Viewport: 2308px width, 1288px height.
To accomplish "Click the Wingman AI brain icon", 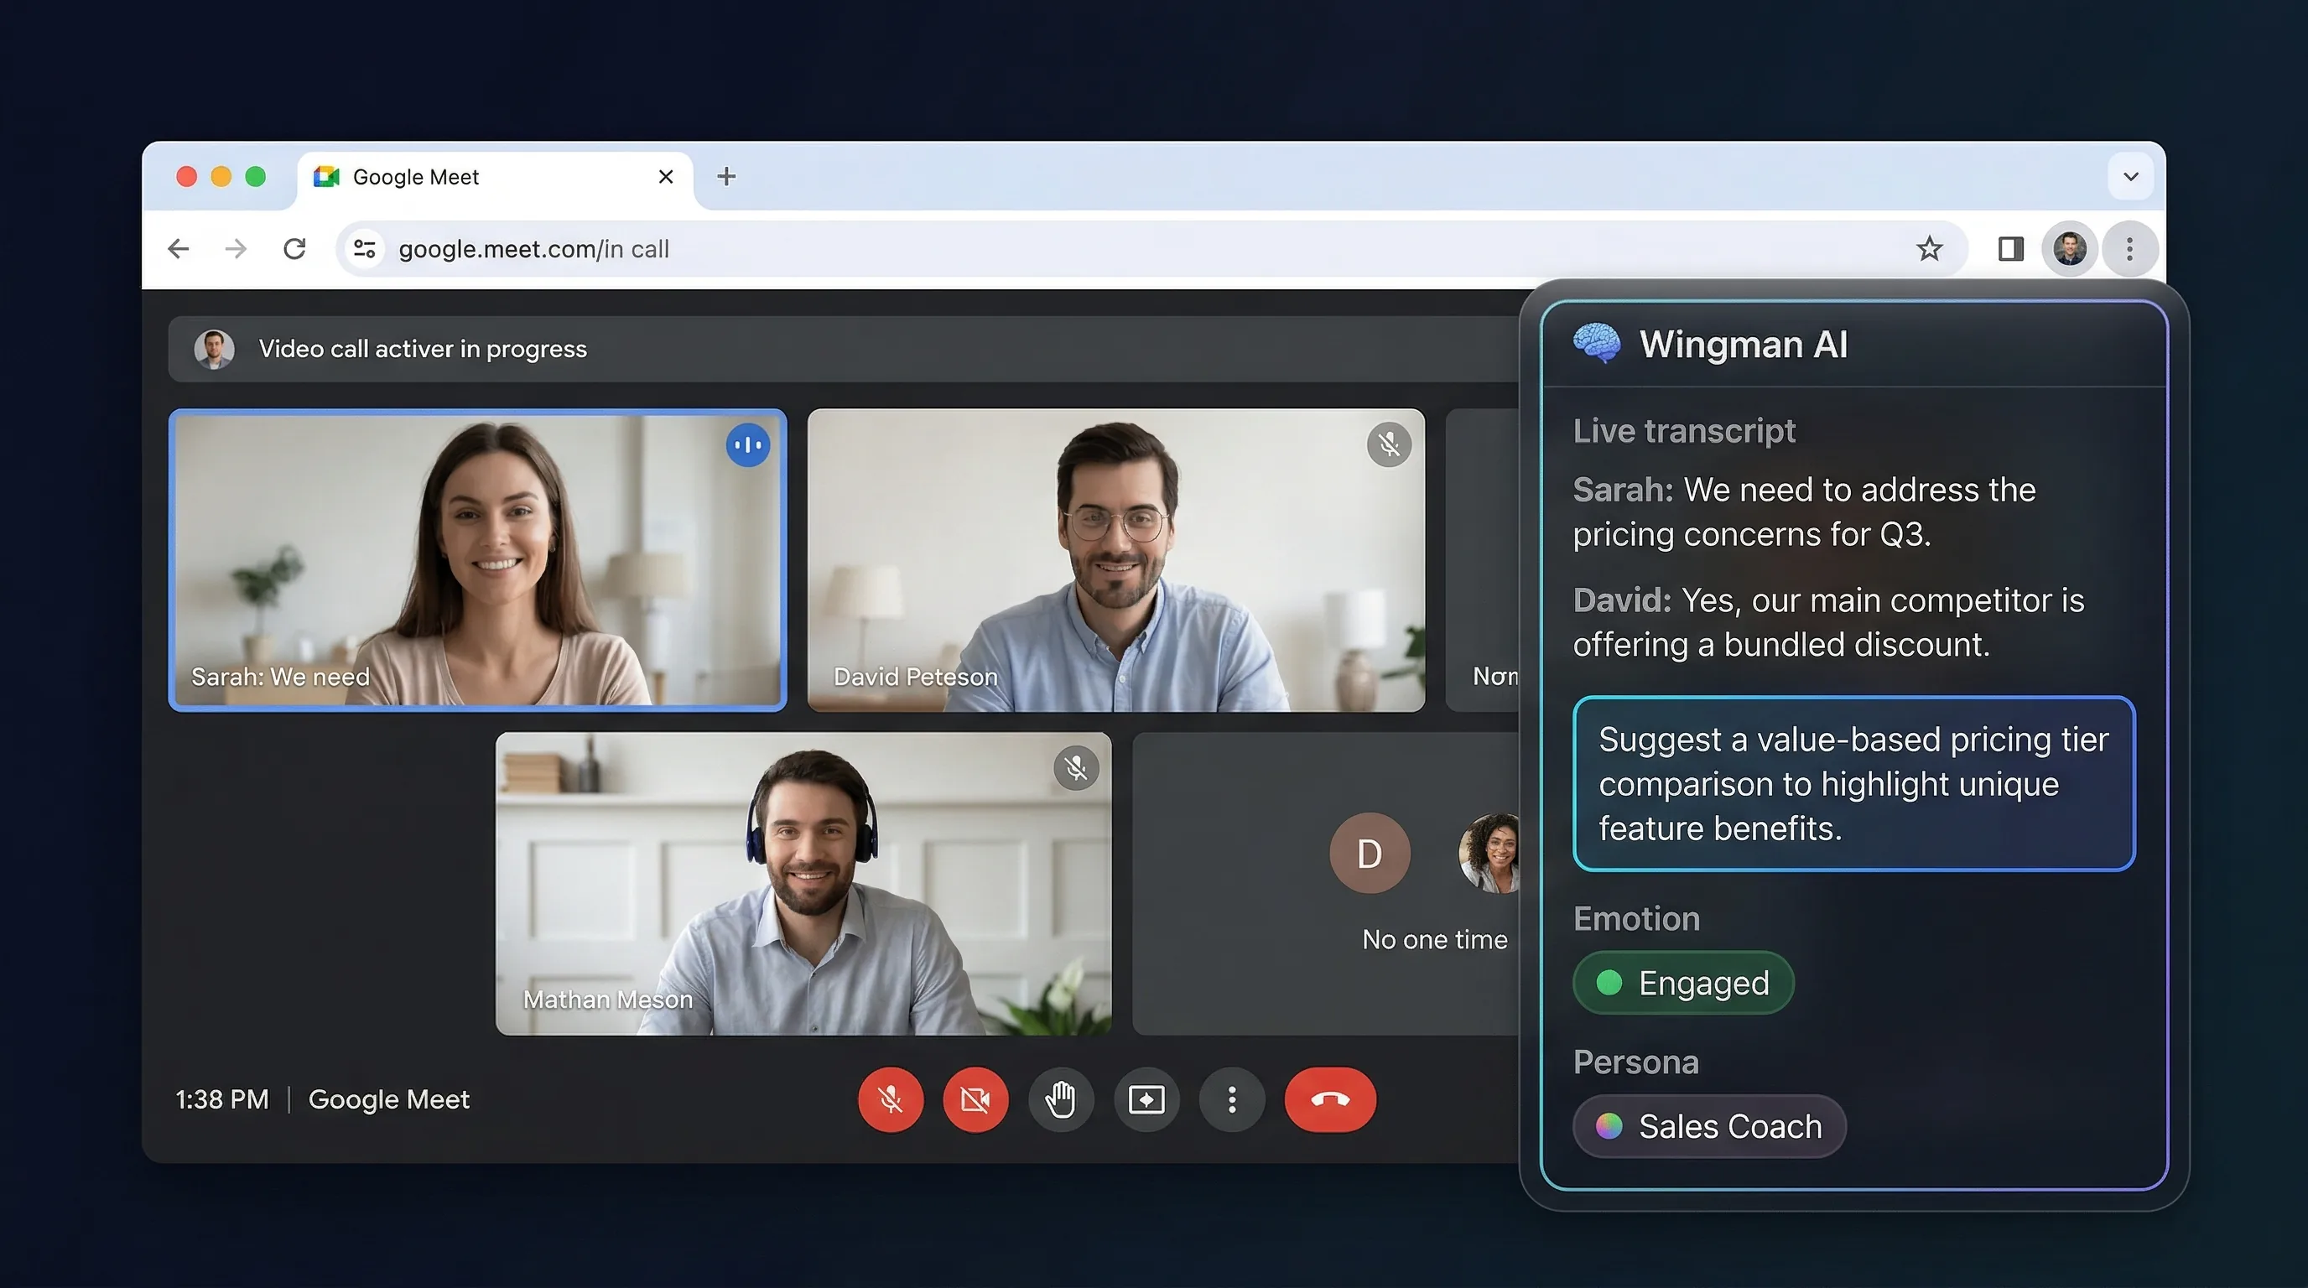I will [x=1596, y=344].
